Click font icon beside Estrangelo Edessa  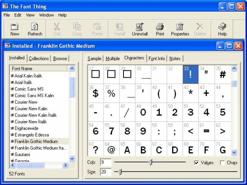12,134
